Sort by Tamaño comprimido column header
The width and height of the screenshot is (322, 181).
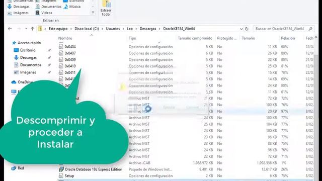[x=195, y=38]
